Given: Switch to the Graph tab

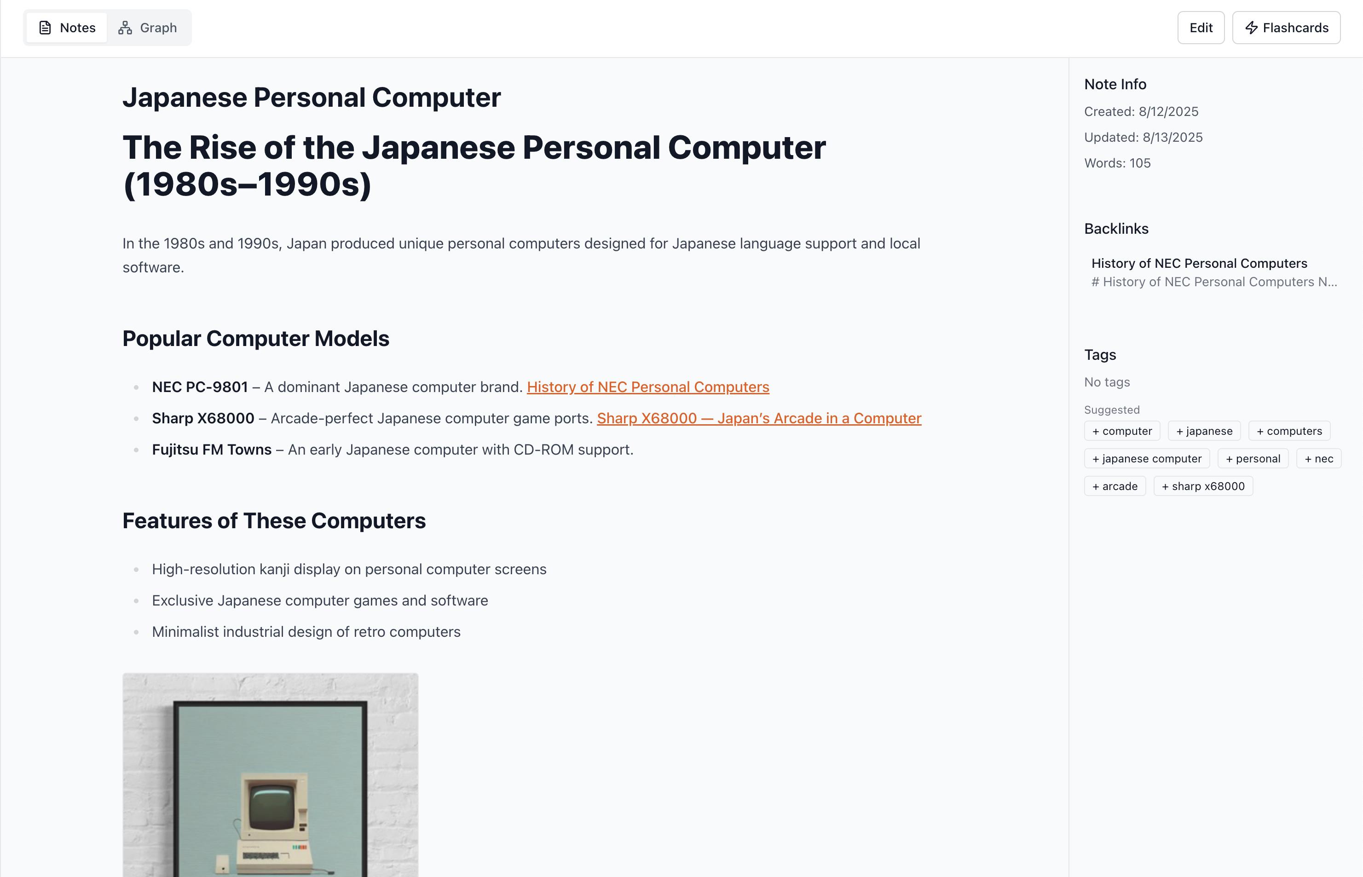Looking at the screenshot, I should click(x=148, y=28).
